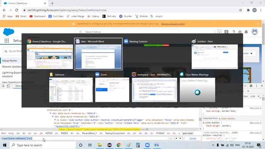Jump to previous DevTools search result
Image resolution: width=265 pixels, height=149 pixels.
[176, 138]
